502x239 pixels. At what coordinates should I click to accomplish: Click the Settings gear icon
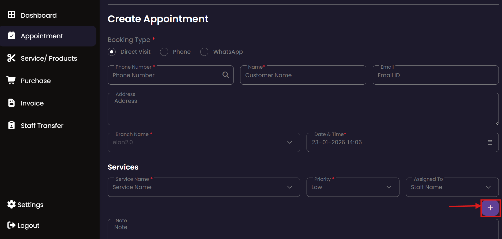pos(12,204)
